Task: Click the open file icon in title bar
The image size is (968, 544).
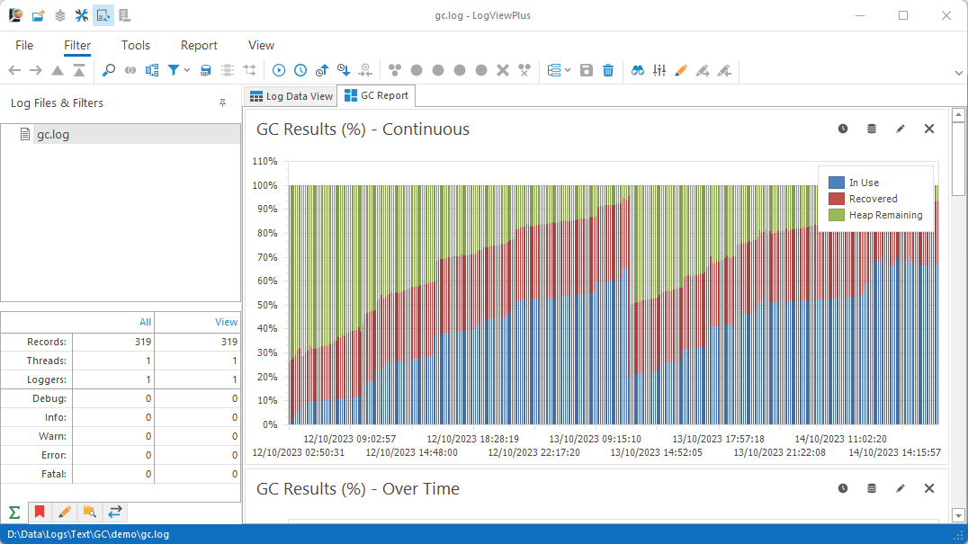Action: click(x=39, y=15)
